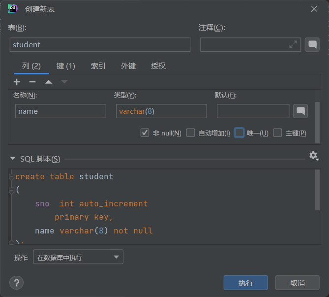Switch to the 键 (1) tab
The height and width of the screenshot is (297, 329).
[65, 66]
